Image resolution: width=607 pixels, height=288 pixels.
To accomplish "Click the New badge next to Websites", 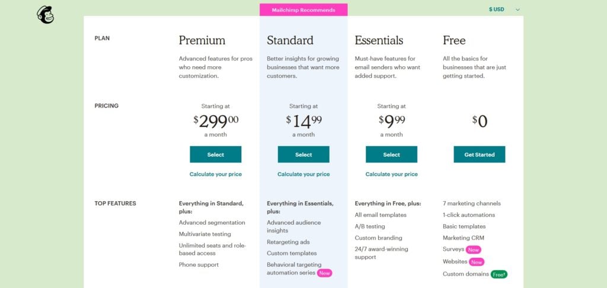I will pyautogui.click(x=477, y=262).
